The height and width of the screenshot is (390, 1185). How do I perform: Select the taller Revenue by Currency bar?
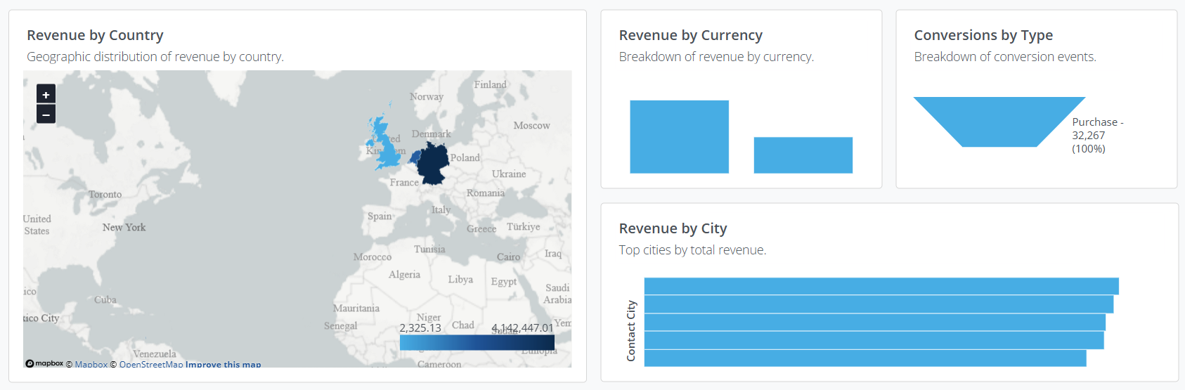679,137
